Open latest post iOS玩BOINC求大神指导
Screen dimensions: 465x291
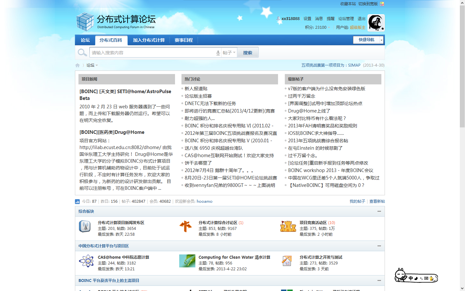(x=316, y=133)
